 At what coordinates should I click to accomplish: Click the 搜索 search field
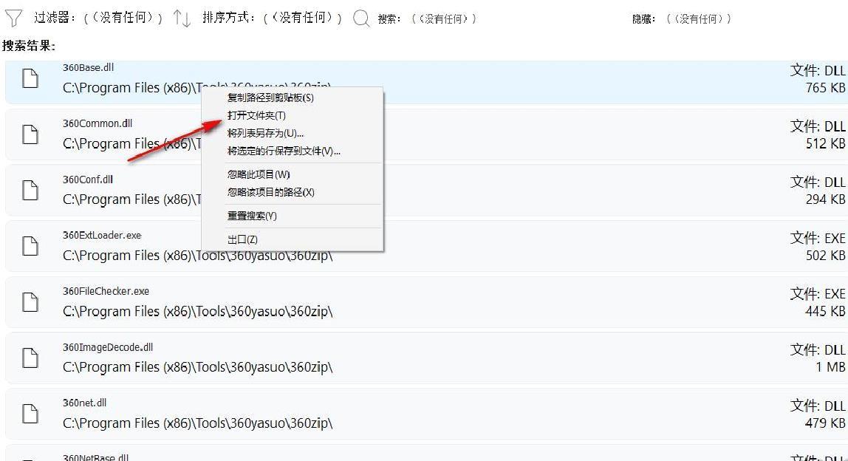coord(427,19)
